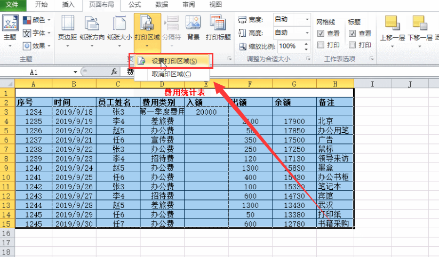Image resolution: width=439 pixels, height=257 pixels.
Task: Click the 缩放比例 100% field
Action: coord(290,46)
